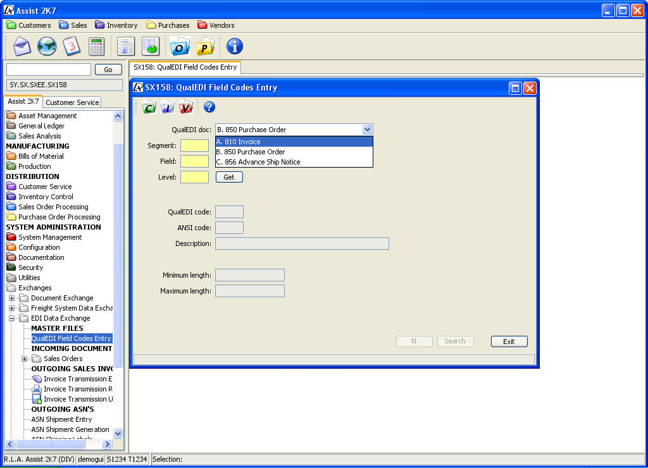The width and height of the screenshot is (648, 468).
Task: Open the Purchases menu
Action: tap(168, 25)
